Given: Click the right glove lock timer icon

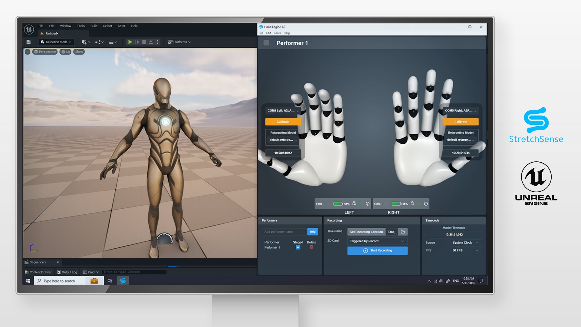Looking at the screenshot, I should (x=412, y=204).
